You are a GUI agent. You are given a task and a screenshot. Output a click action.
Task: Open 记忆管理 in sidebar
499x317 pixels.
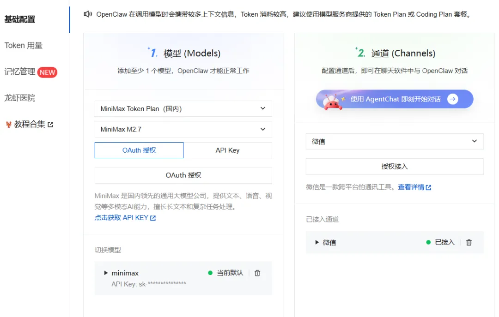[20, 72]
